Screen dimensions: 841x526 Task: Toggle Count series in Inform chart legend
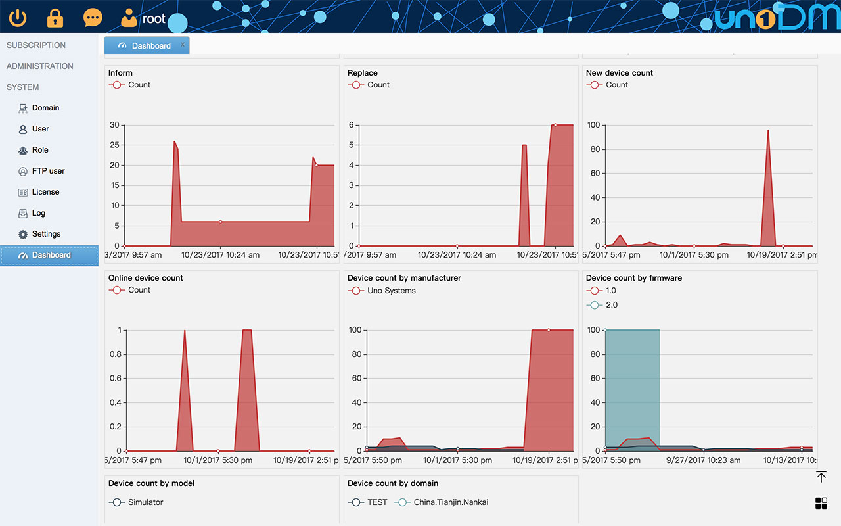pyautogui.click(x=130, y=85)
